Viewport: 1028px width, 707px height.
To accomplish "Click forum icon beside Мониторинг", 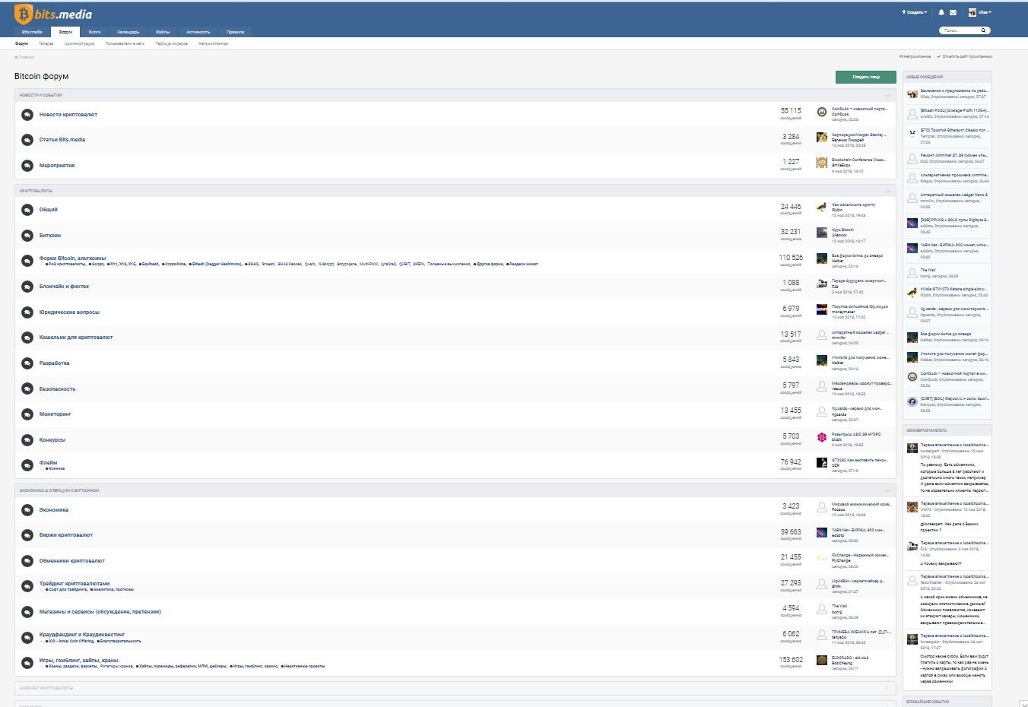I will tap(27, 414).
